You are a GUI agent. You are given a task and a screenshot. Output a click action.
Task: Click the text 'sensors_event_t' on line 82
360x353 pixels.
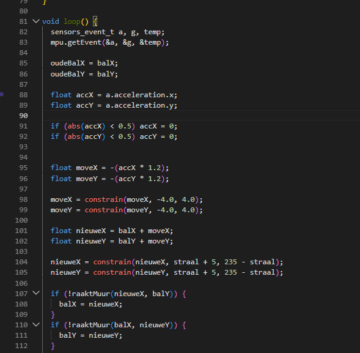click(x=82, y=32)
